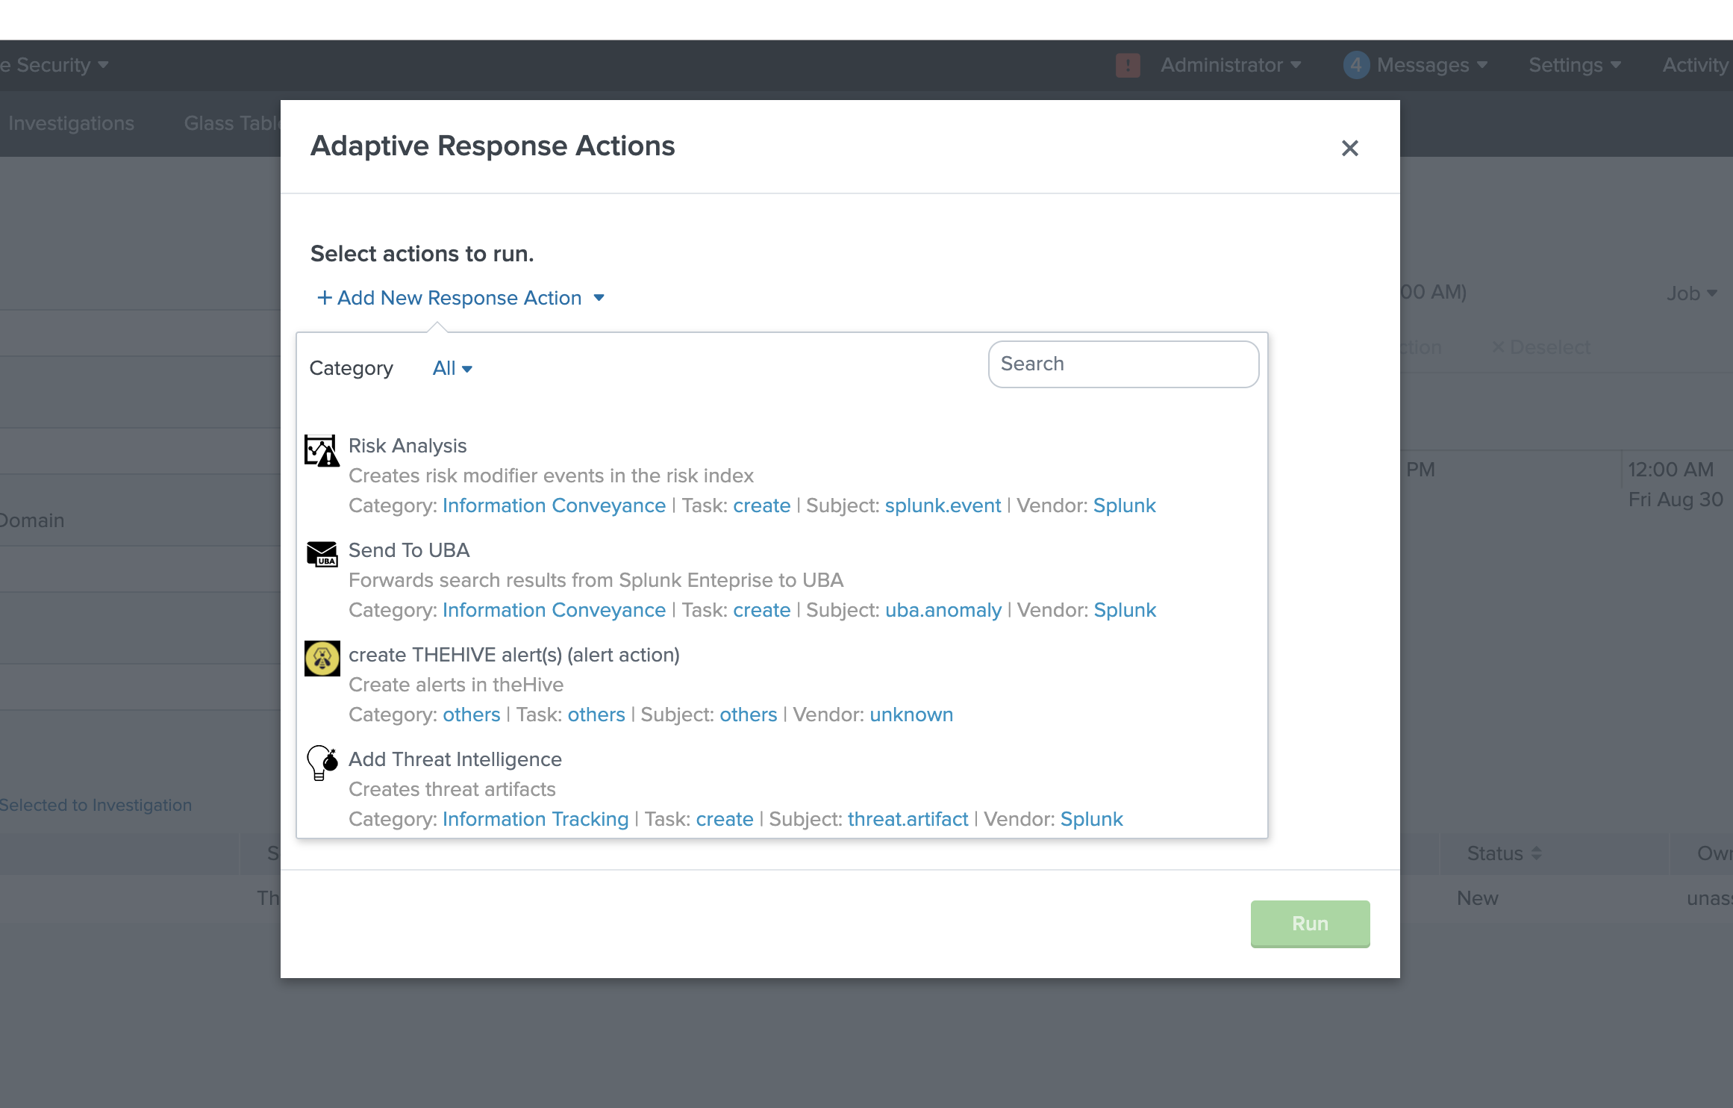
Task: Select the Risk Analysis action icon
Action: (322, 449)
